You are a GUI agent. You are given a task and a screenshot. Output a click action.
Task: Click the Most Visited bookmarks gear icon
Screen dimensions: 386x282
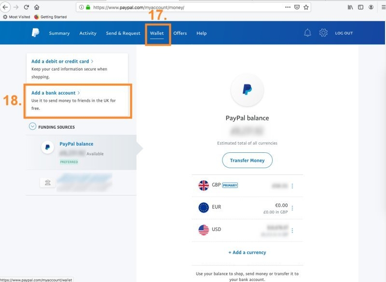[x=5, y=17]
